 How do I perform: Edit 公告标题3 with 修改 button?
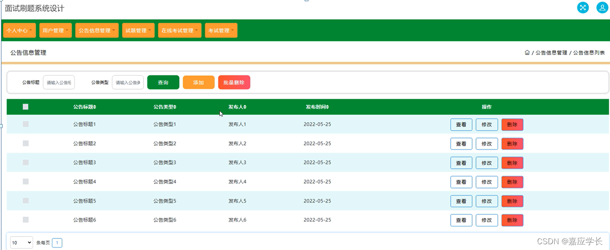pyautogui.click(x=487, y=163)
